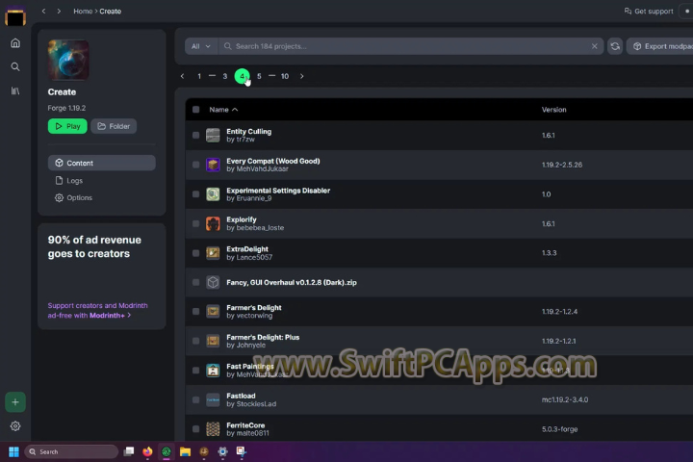The image size is (693, 462).
Task: Go to previous page arrow
Action: (x=182, y=76)
